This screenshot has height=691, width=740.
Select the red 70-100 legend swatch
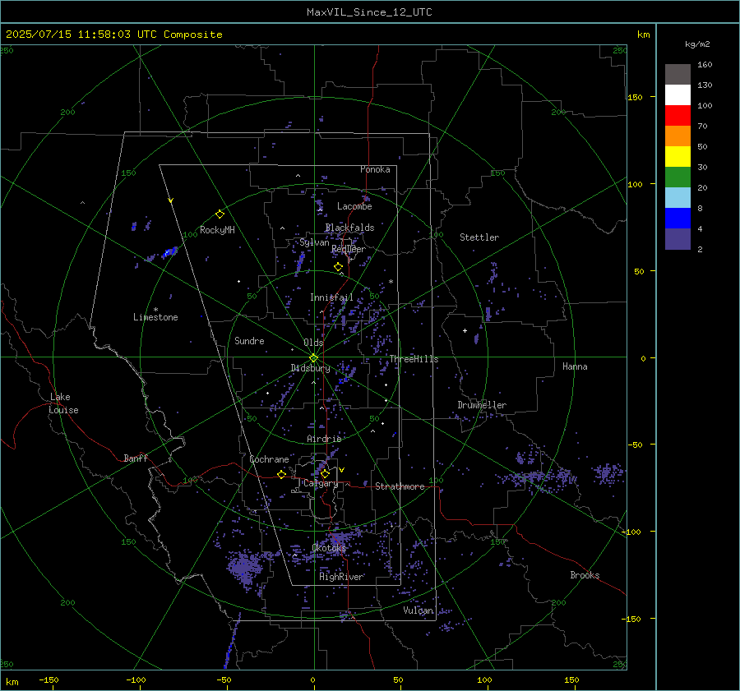click(678, 116)
